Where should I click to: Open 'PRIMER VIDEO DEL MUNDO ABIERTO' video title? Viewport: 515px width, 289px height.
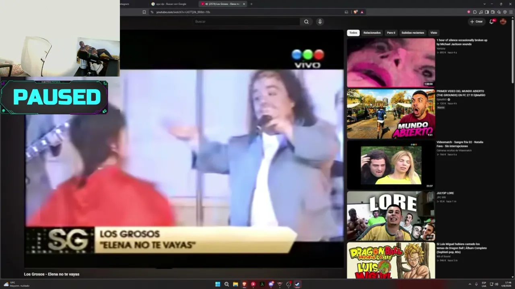461,93
